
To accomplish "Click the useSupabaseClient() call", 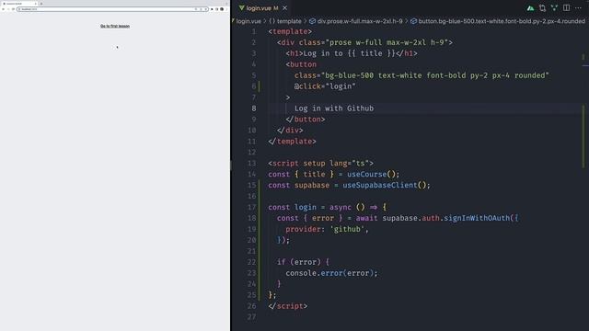I will pyautogui.click(x=387, y=185).
